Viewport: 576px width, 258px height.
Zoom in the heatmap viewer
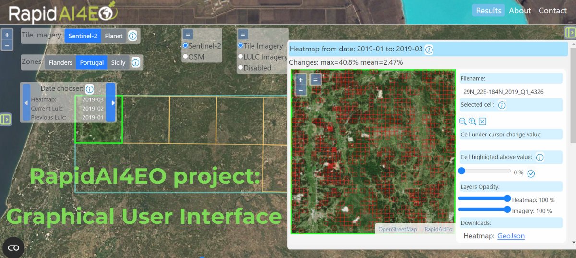point(300,80)
